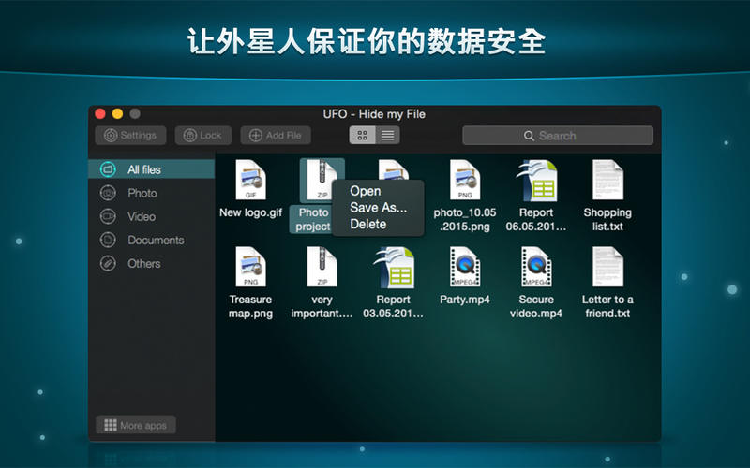The height and width of the screenshot is (468, 750).
Task: Click the plus icon on Add File
Action: coord(256,136)
